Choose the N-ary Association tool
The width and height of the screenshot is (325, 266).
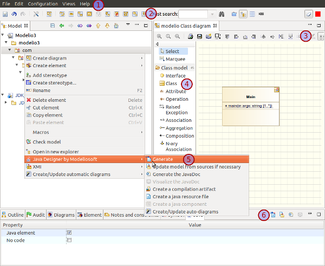tap(175, 146)
